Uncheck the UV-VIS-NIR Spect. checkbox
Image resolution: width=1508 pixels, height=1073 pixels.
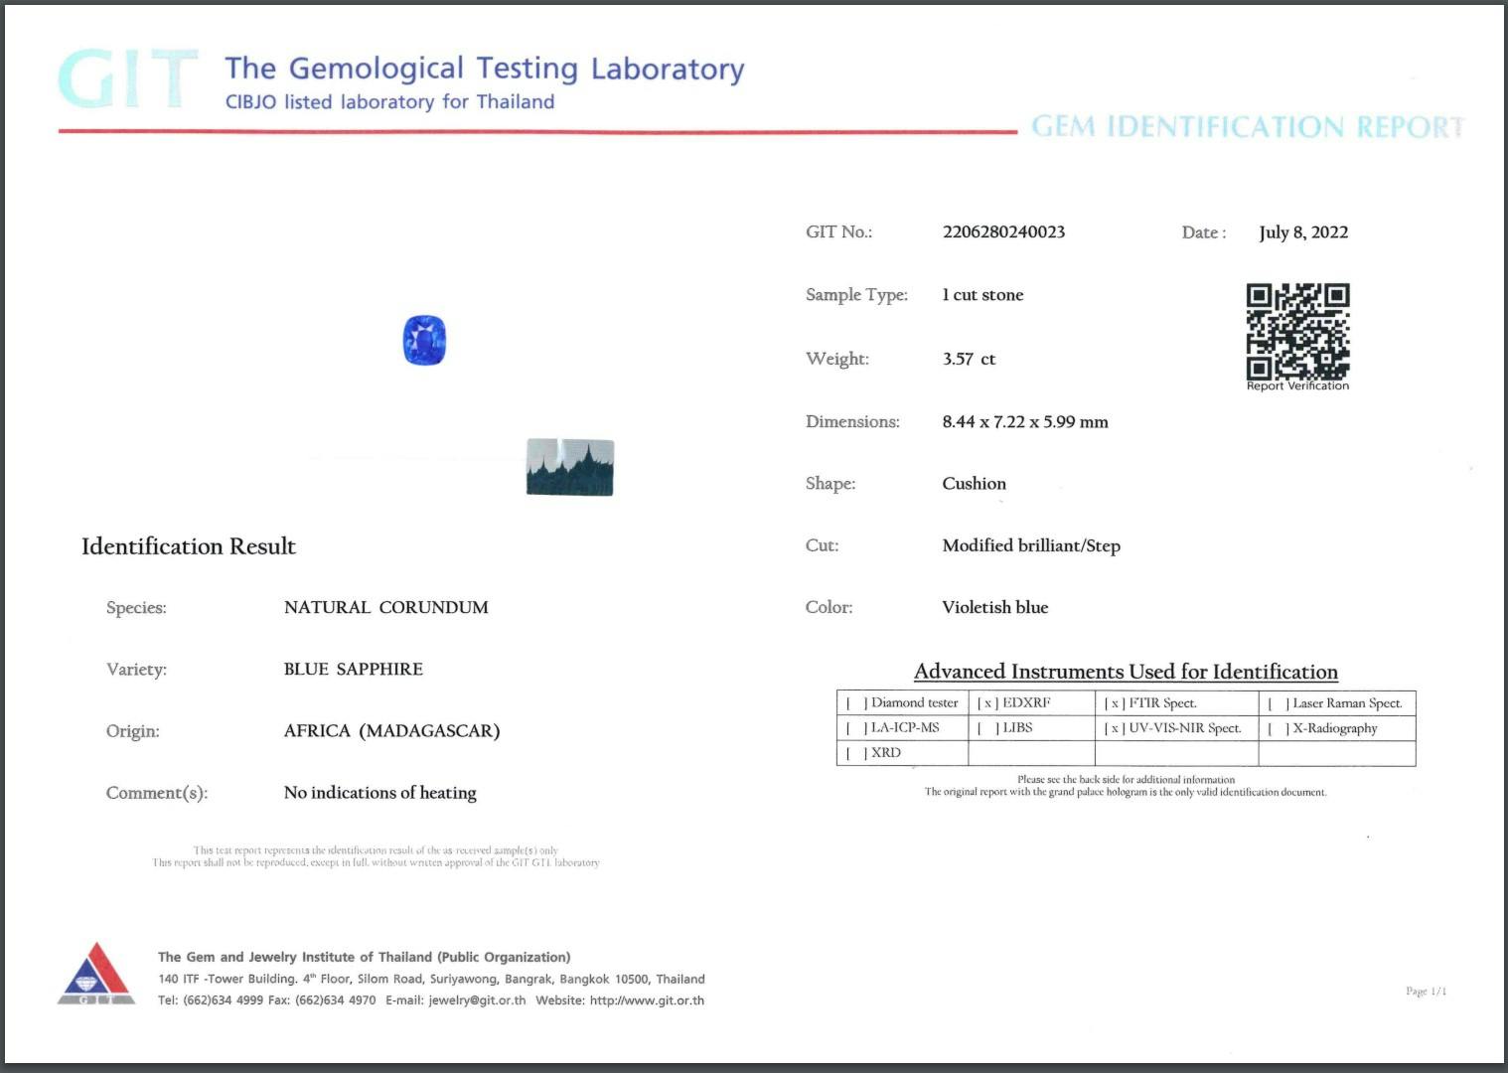[x=1115, y=728]
